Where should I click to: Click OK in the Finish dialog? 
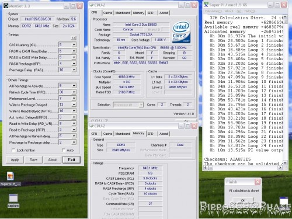tap(243, 200)
